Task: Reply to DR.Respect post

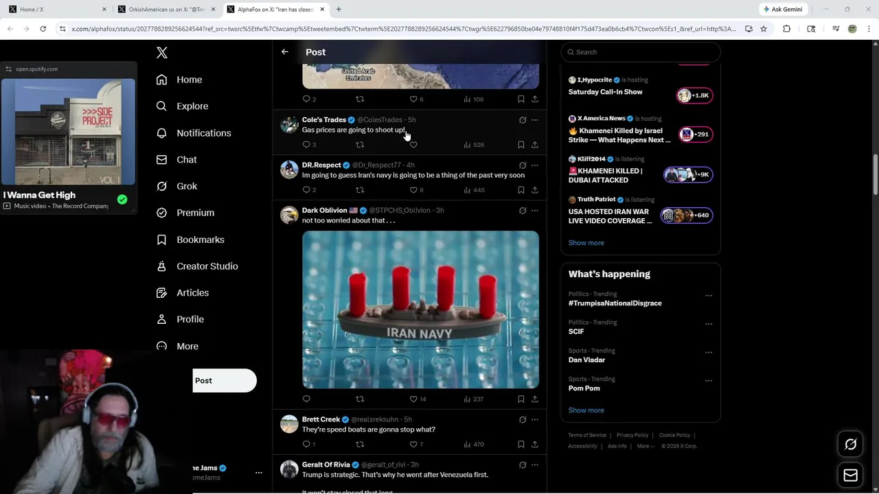Action: [306, 190]
